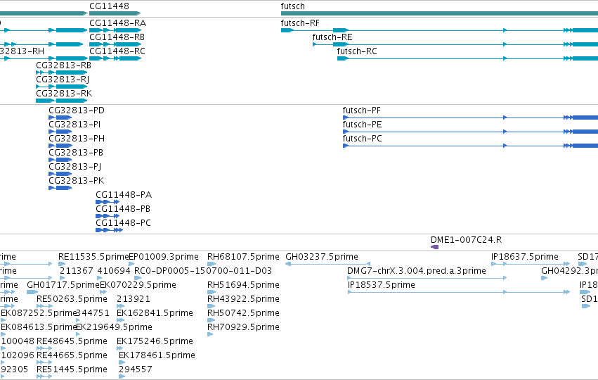Select the EP01009.3prime EST label
This screenshot has width=598, height=380.
point(164,257)
